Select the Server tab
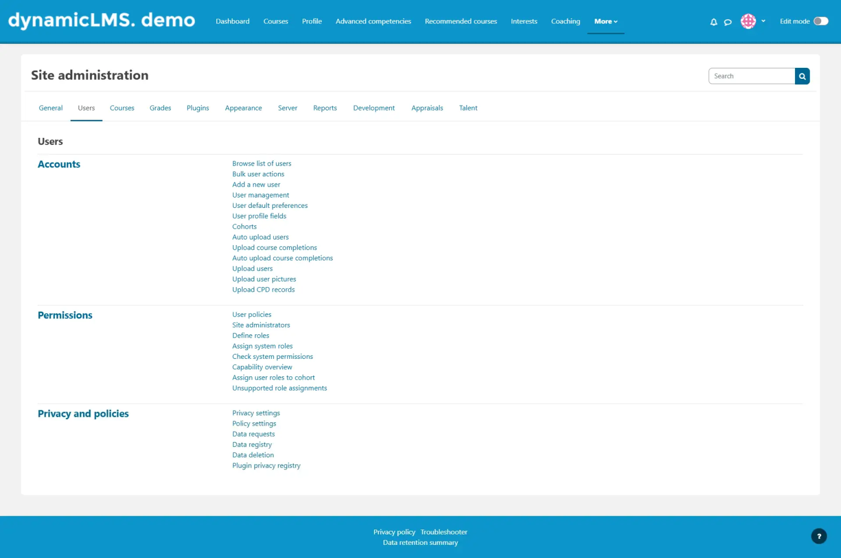 pyautogui.click(x=287, y=108)
